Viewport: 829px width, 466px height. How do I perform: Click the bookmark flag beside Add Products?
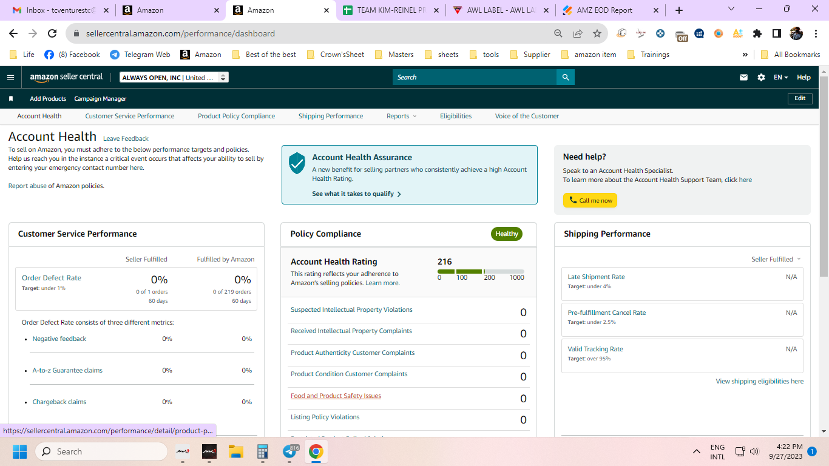pyautogui.click(x=11, y=98)
